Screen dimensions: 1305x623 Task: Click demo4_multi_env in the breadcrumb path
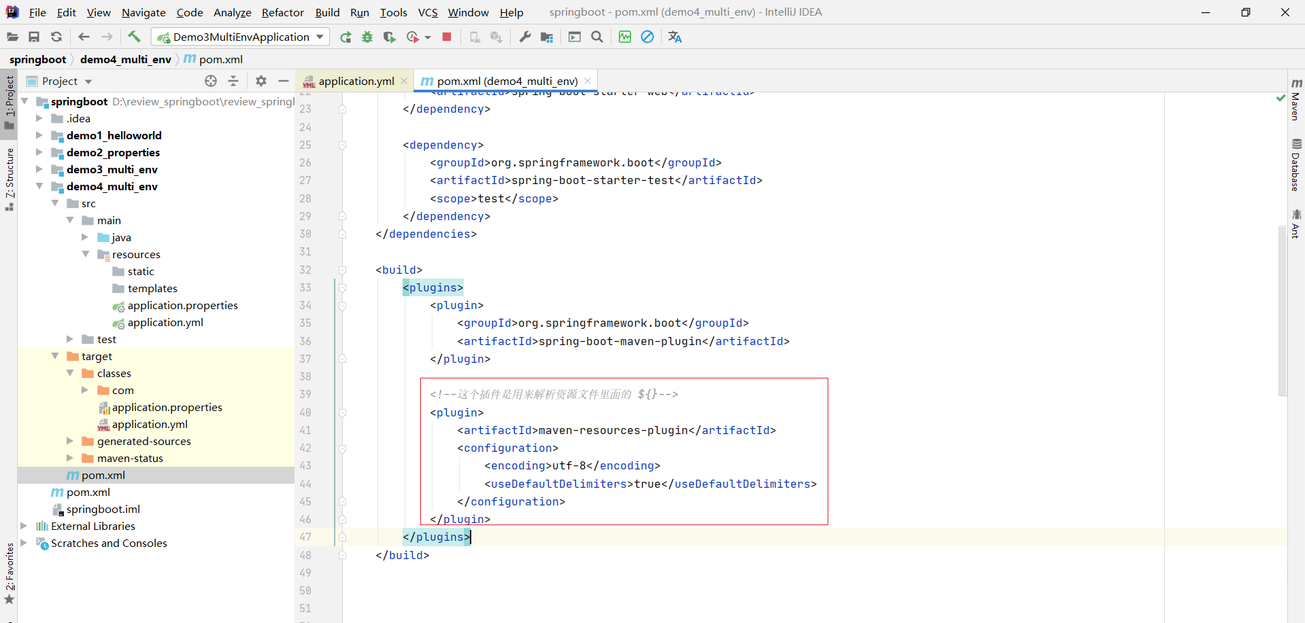(125, 59)
